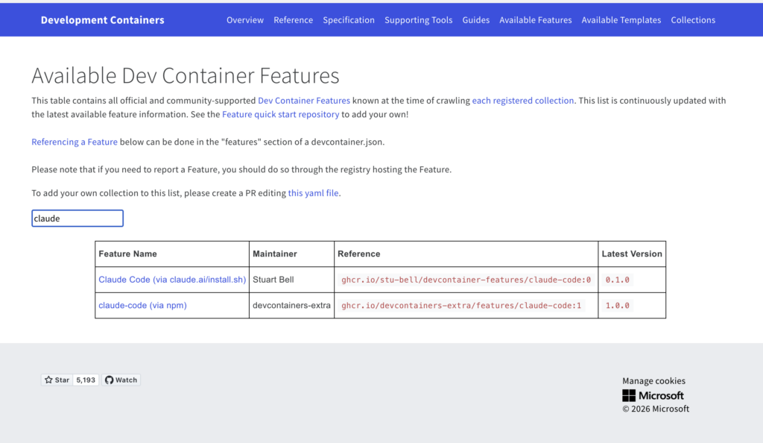Click the GitHub Watch button
This screenshot has width=763, height=443.
click(x=121, y=380)
